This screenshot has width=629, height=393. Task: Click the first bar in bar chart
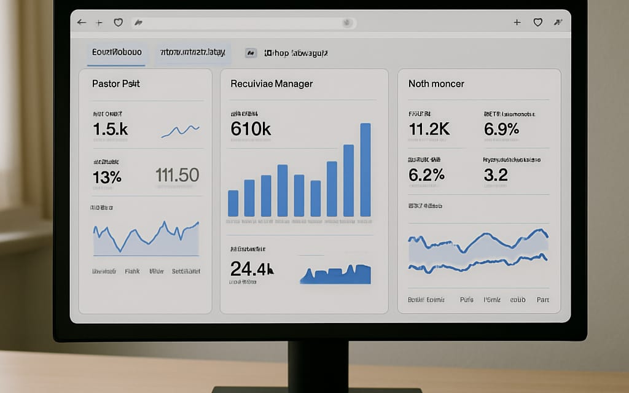point(233,203)
